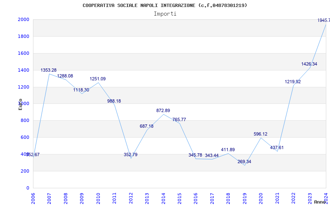Select the 269.34 data label
This screenshot has width=330, height=206.
coord(244,162)
